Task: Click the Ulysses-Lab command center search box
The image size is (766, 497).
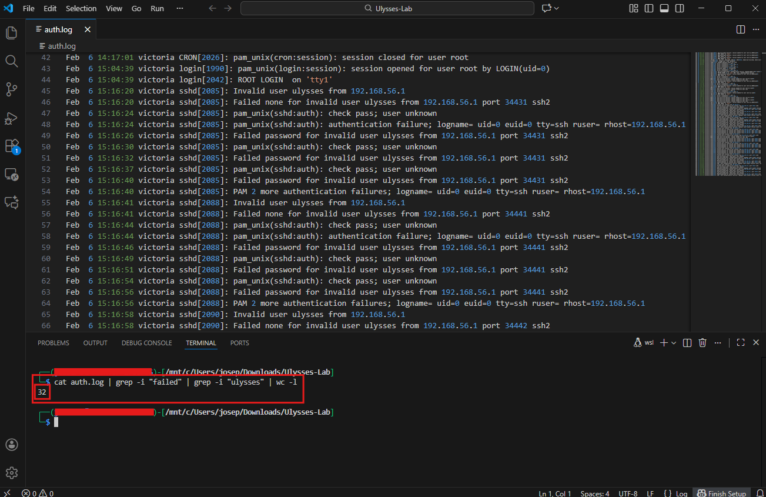Action: click(387, 8)
